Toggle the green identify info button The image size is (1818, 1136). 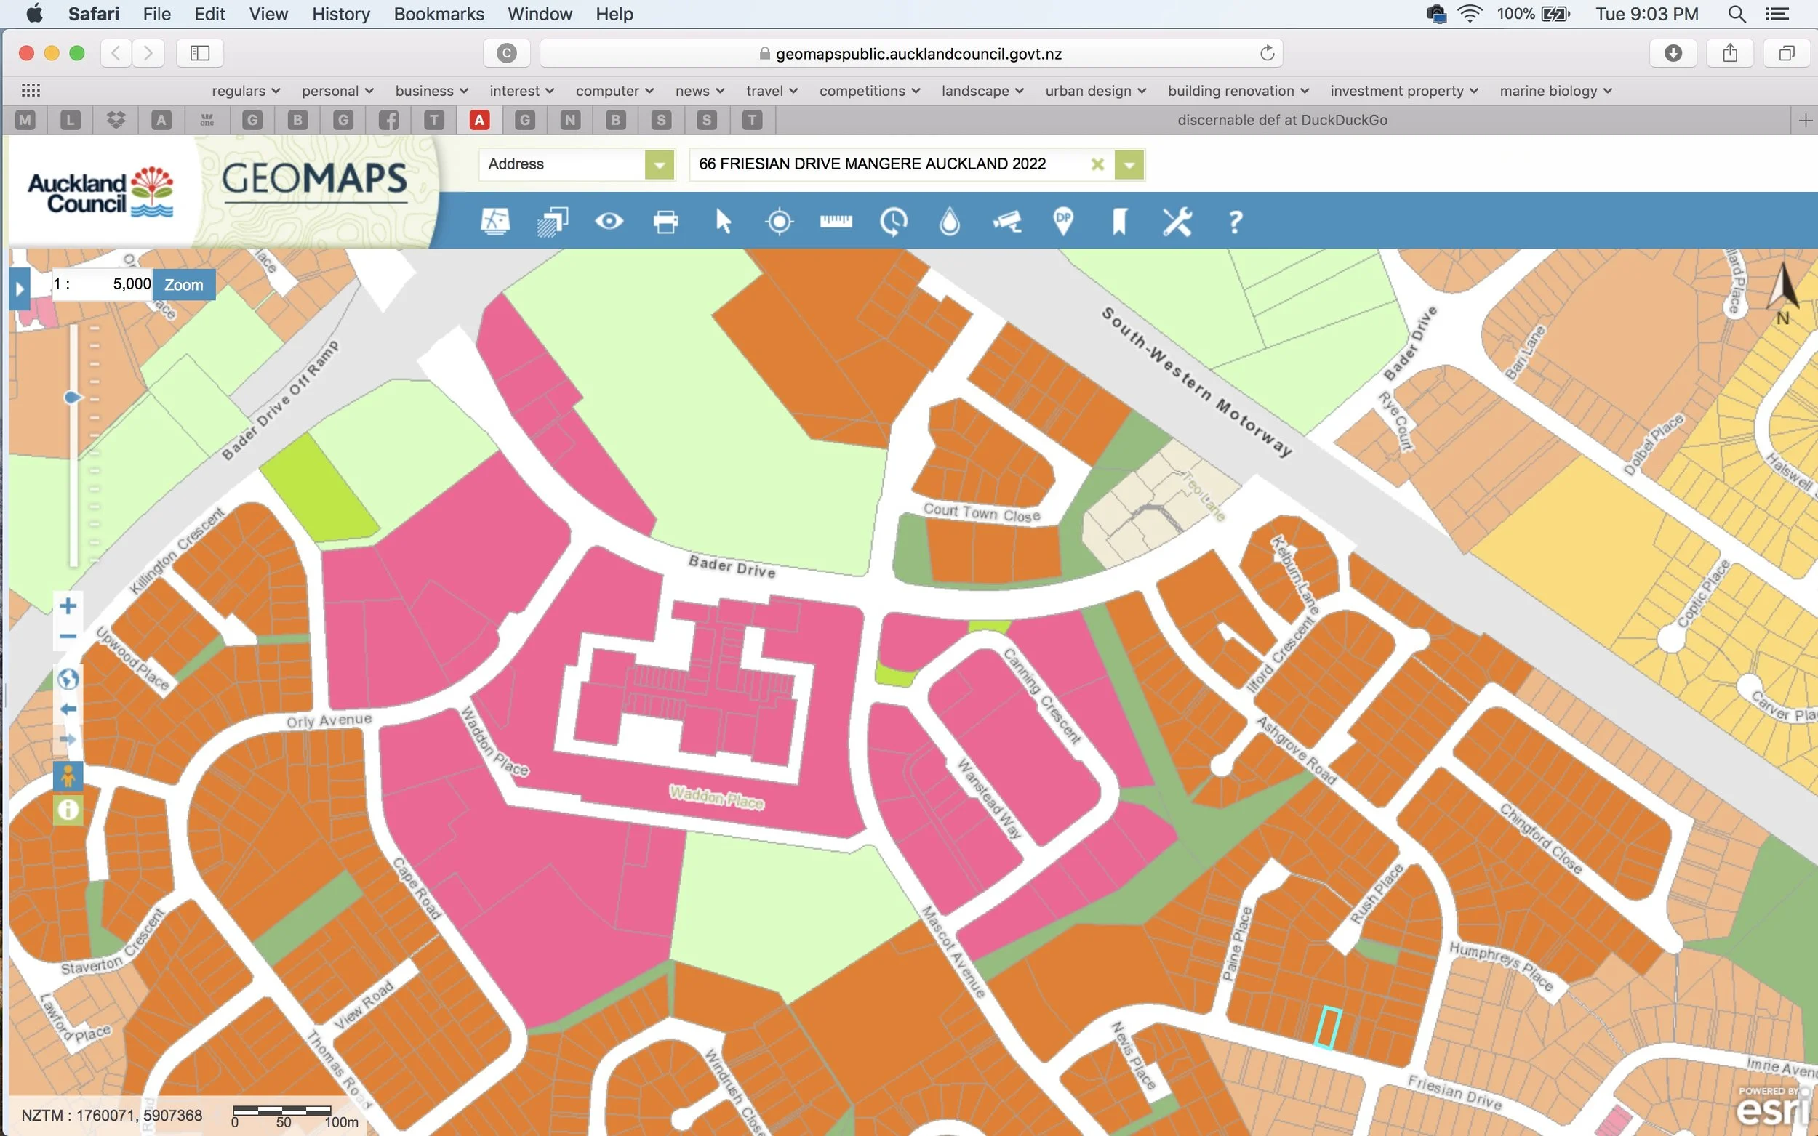68,810
